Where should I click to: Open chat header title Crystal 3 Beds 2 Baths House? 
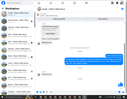coord(53,9)
